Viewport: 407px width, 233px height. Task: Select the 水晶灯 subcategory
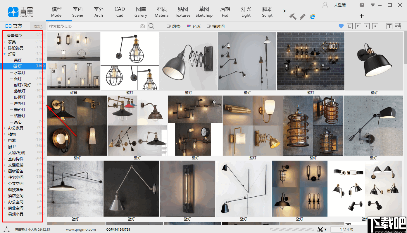click(x=20, y=73)
